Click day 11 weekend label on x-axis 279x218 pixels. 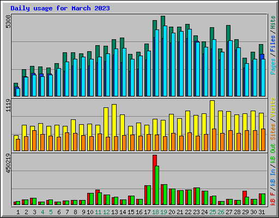point(98,212)
